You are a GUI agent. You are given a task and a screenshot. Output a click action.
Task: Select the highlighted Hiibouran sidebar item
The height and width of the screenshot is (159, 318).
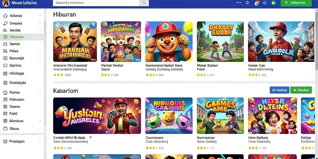(22, 37)
